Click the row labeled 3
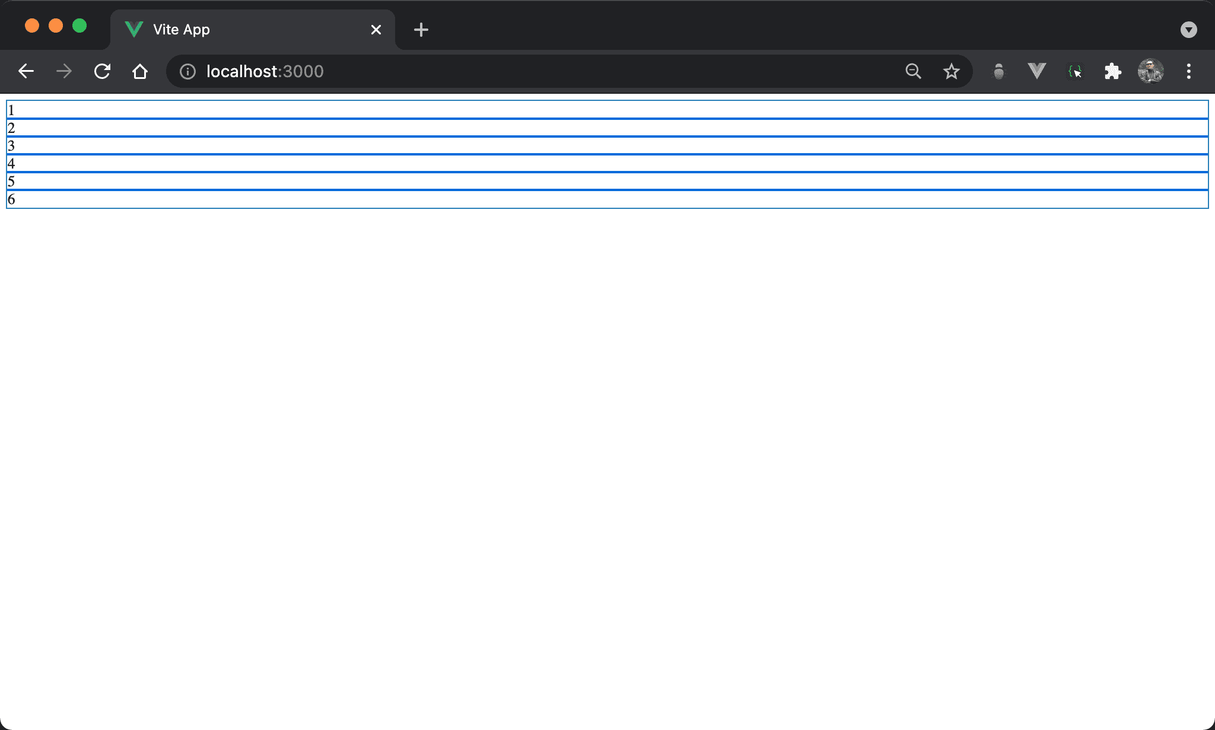The height and width of the screenshot is (730, 1215). tap(607, 145)
